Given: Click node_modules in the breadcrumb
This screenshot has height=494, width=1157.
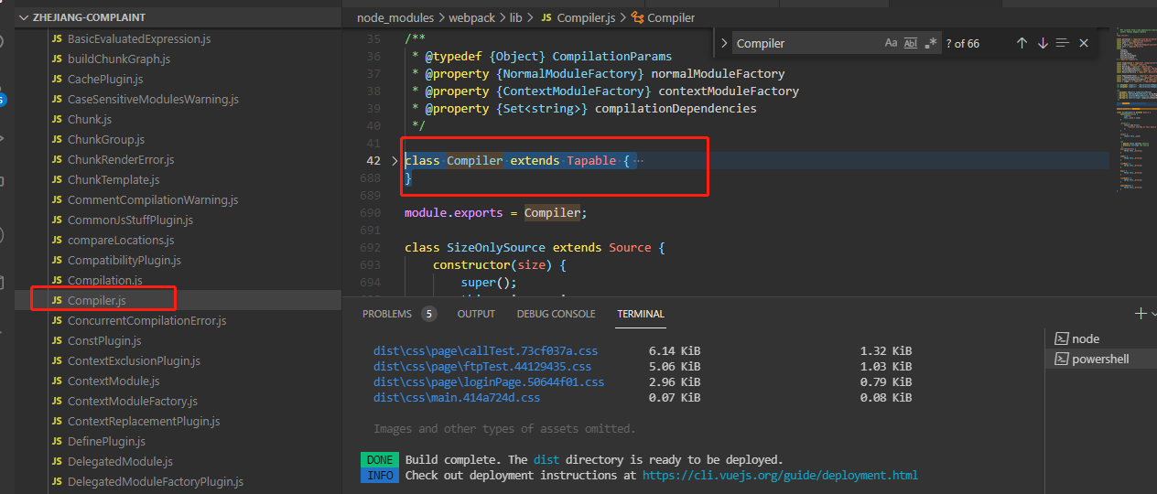Looking at the screenshot, I should [x=394, y=17].
